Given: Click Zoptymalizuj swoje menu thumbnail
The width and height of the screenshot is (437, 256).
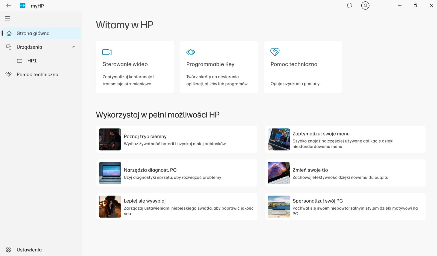Looking at the screenshot, I should 279,139.
